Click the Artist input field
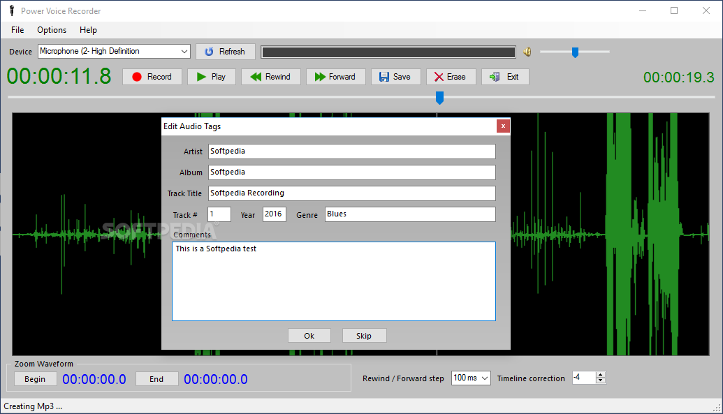This screenshot has height=414, width=723. tap(352, 151)
